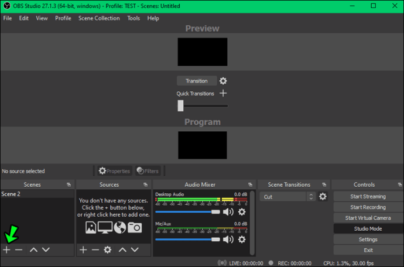
Task: Click the Desktop Audio 0.0 dB value
Action: click(x=241, y=194)
